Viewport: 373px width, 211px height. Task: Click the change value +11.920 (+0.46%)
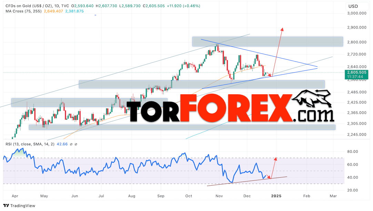click(x=183, y=6)
